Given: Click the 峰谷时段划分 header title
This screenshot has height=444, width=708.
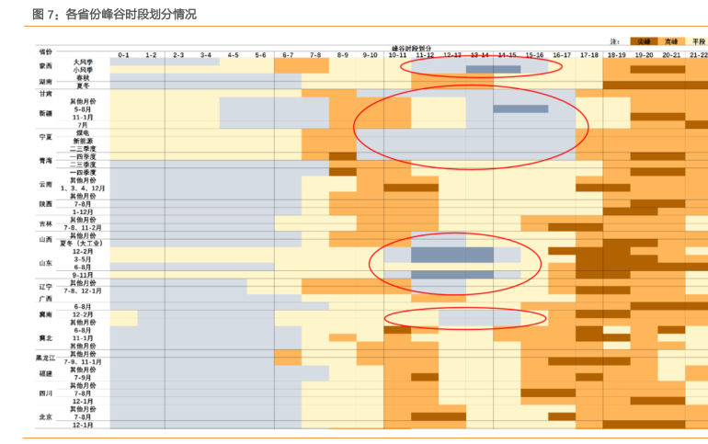Looking at the screenshot, I should click(410, 46).
